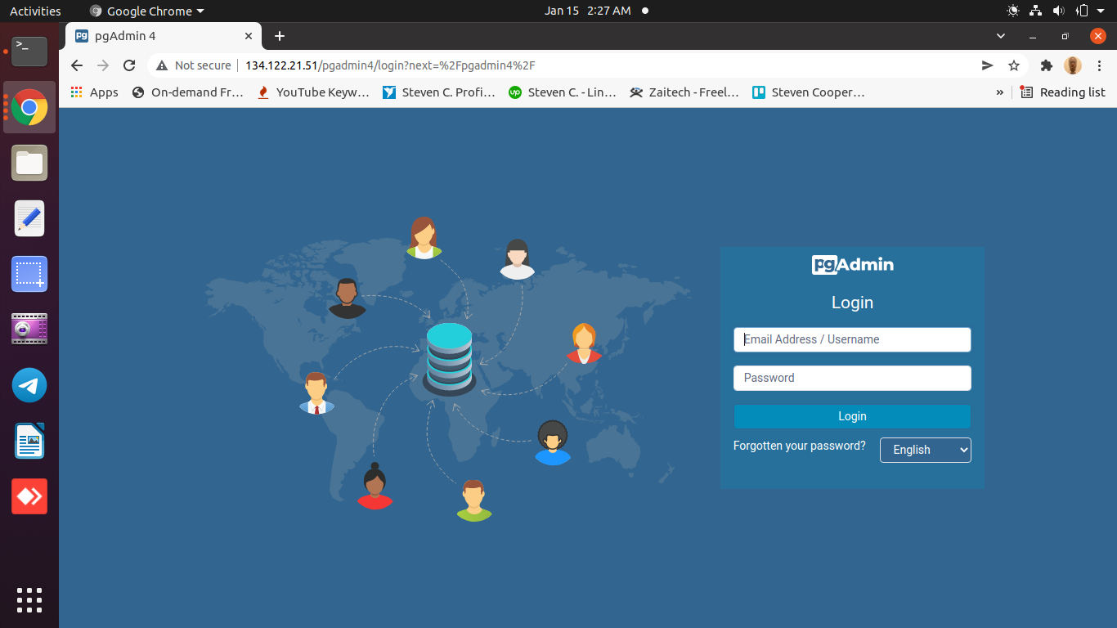The width and height of the screenshot is (1117, 628).
Task: Open the On-demand Fr… bookmark
Action: 188,92
